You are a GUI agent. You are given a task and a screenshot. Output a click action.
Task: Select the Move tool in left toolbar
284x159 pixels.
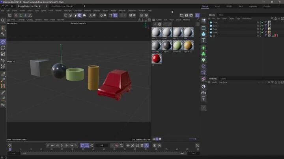point(3,42)
